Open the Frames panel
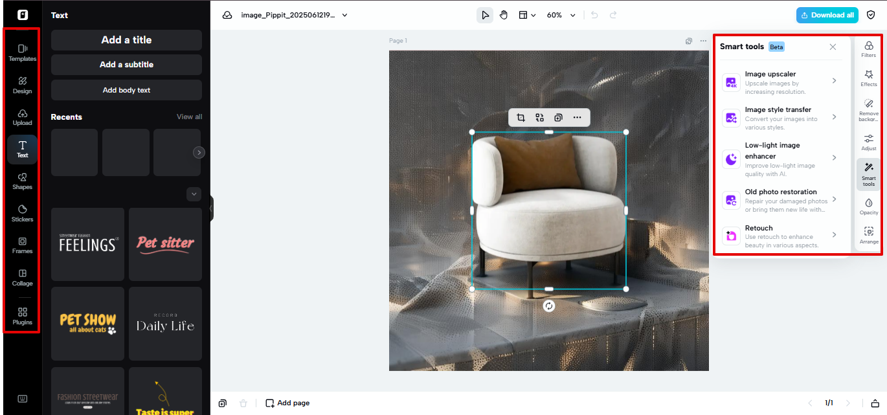Viewport: 887px width, 415px height. point(21,246)
